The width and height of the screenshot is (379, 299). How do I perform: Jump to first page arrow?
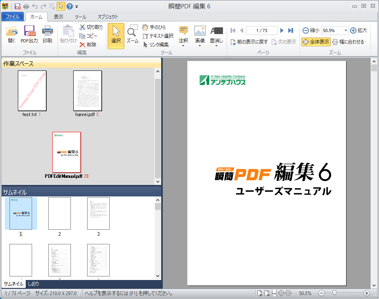233,30
